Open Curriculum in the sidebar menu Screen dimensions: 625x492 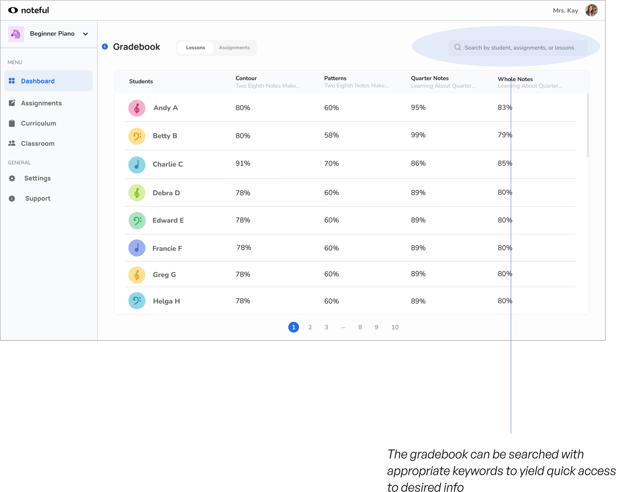[38, 123]
